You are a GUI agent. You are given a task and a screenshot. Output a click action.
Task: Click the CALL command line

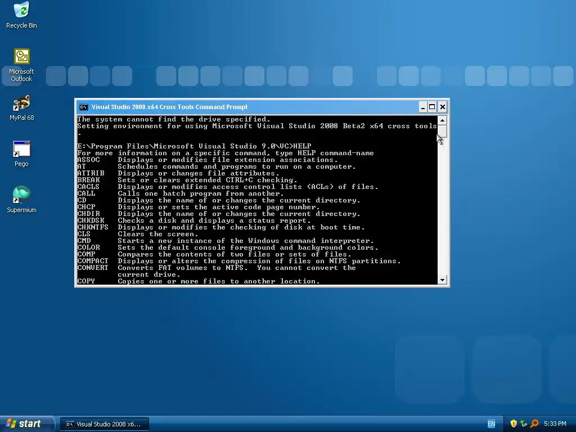point(181,193)
